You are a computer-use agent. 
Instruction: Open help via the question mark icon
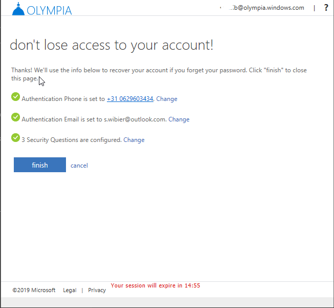(326, 8)
